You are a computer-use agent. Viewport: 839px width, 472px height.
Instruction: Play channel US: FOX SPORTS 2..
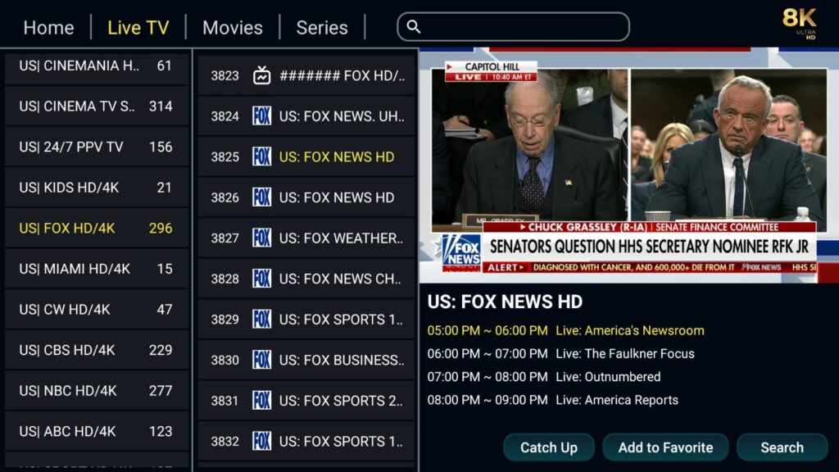coord(306,401)
